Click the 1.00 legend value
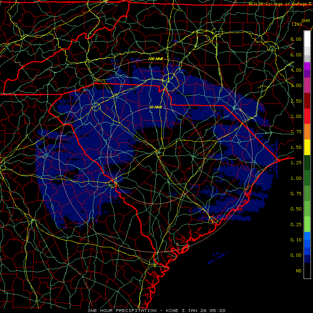This screenshot has height=313, width=313. pos(296,178)
